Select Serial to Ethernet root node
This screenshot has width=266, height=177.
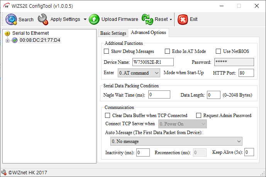point(30,33)
